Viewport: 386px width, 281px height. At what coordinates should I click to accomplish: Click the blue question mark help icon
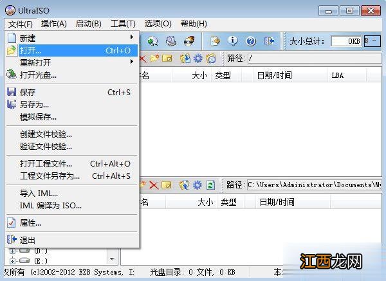click(251, 41)
